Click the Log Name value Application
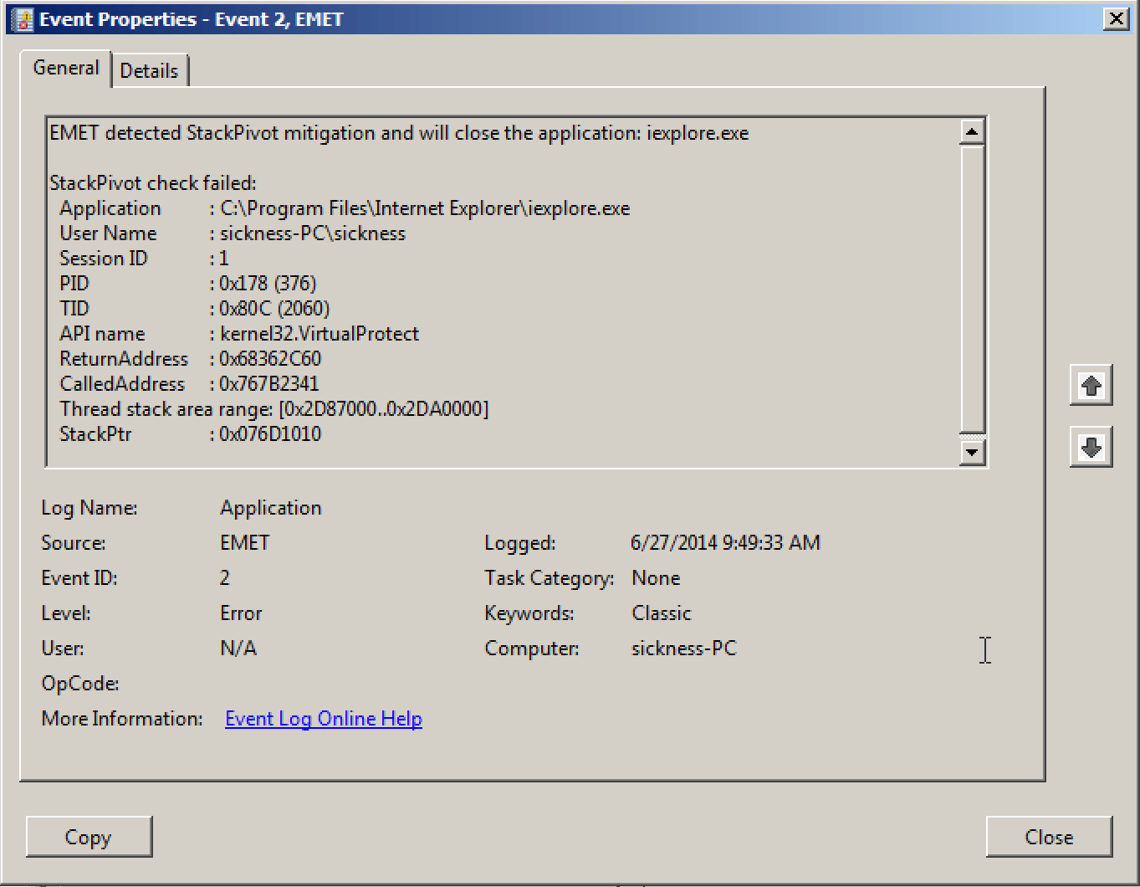Image resolution: width=1140 pixels, height=887 pixels. click(270, 507)
